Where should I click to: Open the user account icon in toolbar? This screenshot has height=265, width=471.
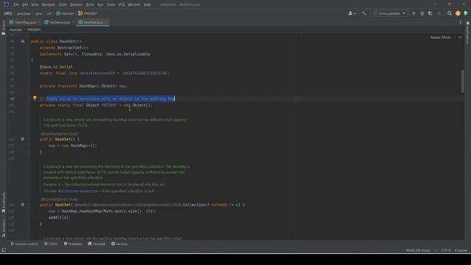pos(350,13)
